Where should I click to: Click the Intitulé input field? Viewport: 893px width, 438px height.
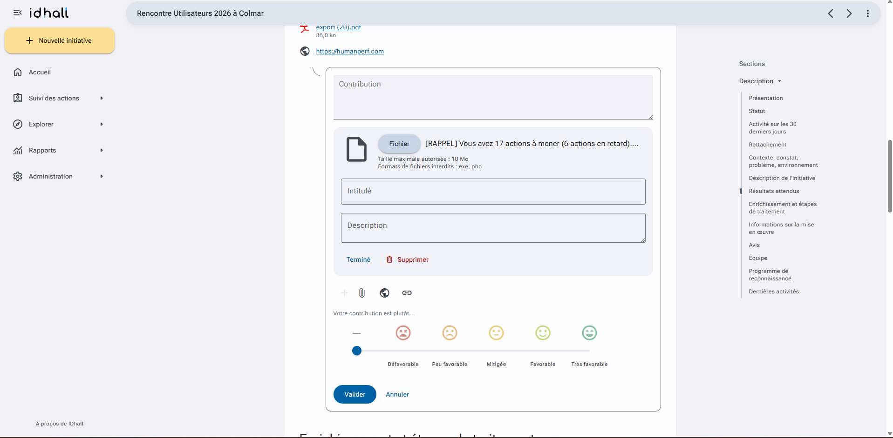(x=493, y=192)
